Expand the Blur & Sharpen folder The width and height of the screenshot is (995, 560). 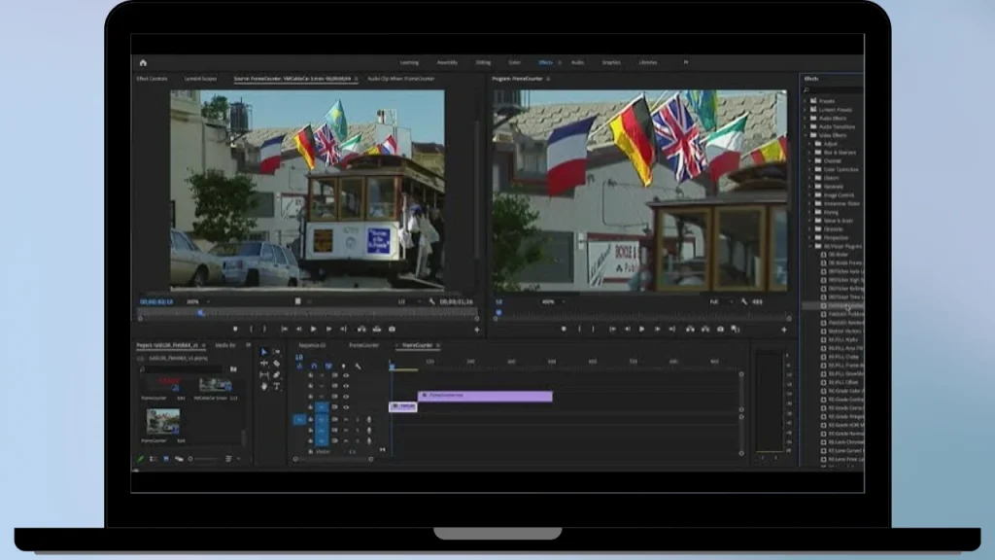click(x=810, y=153)
